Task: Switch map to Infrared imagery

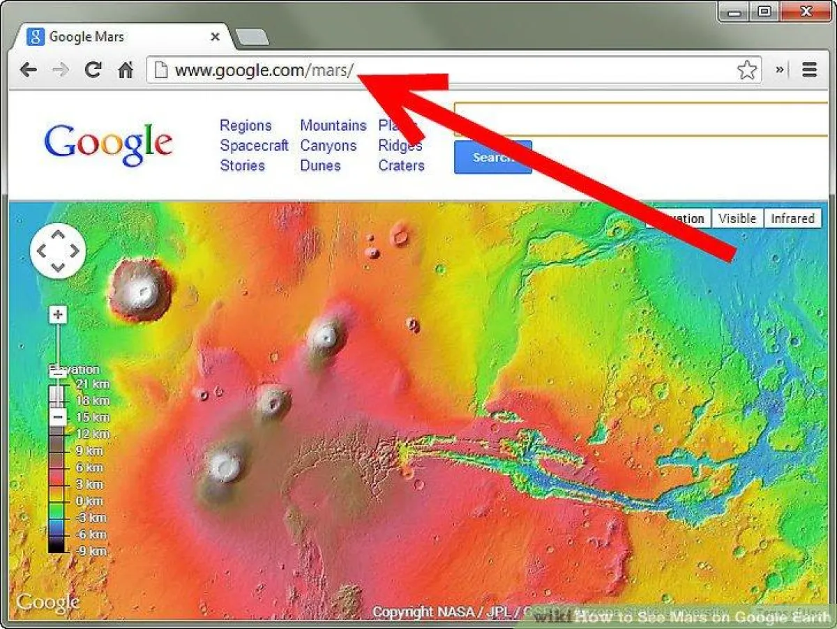Action: coord(792,218)
